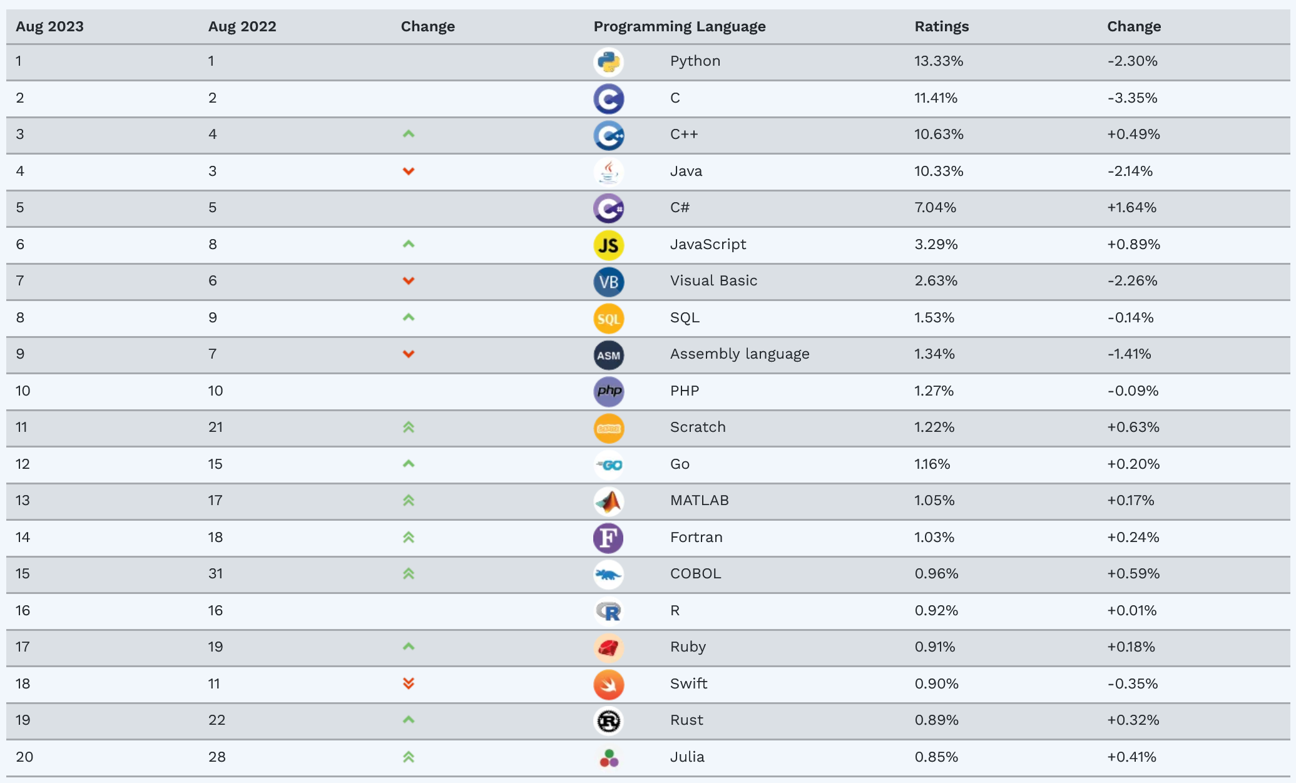Click the Fortran purple F icon

(608, 538)
